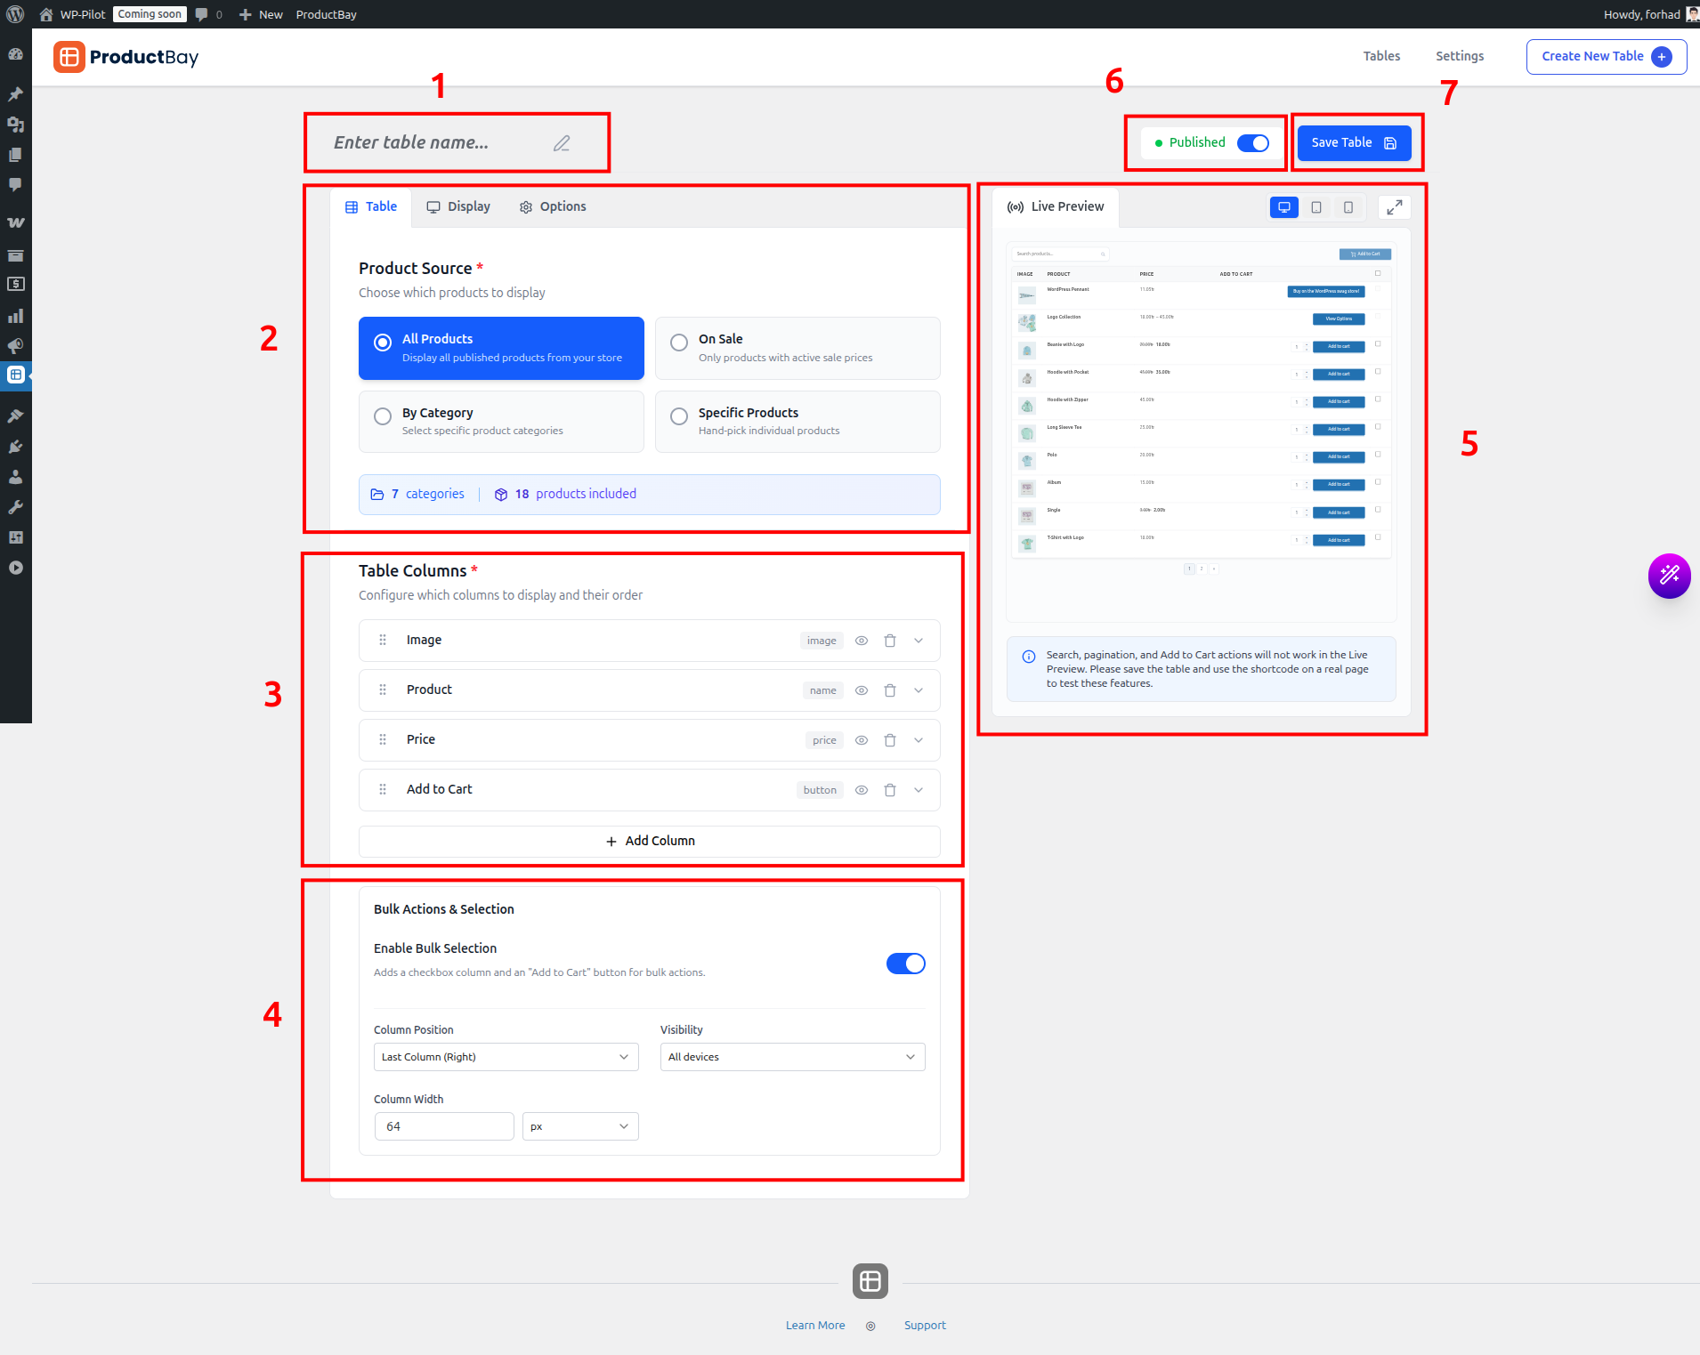The width and height of the screenshot is (1700, 1355).
Task: Expand the Add to Cart column settings chevron
Action: point(918,789)
